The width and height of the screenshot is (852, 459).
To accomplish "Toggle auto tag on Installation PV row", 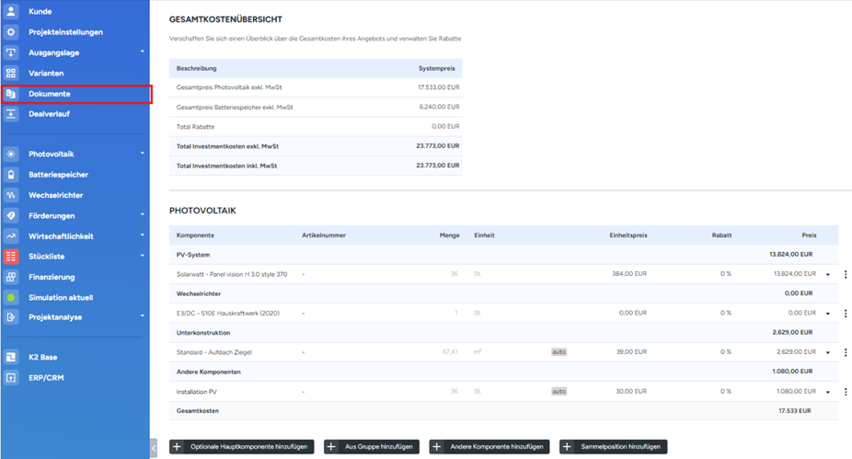I will pyautogui.click(x=558, y=391).
